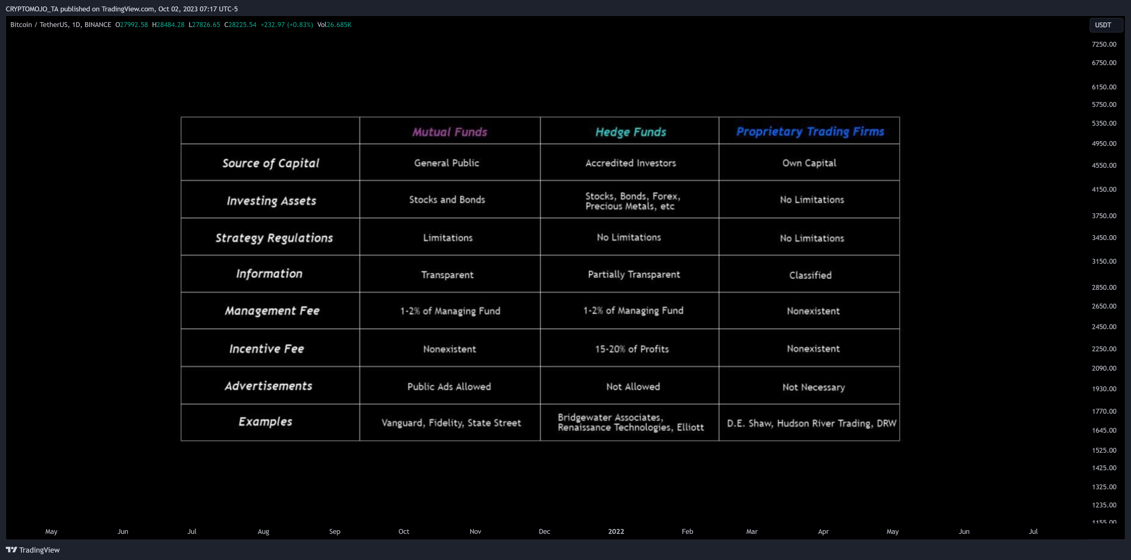Click the 1235.00 price axis label
Image resolution: width=1131 pixels, height=560 pixels.
point(1104,505)
